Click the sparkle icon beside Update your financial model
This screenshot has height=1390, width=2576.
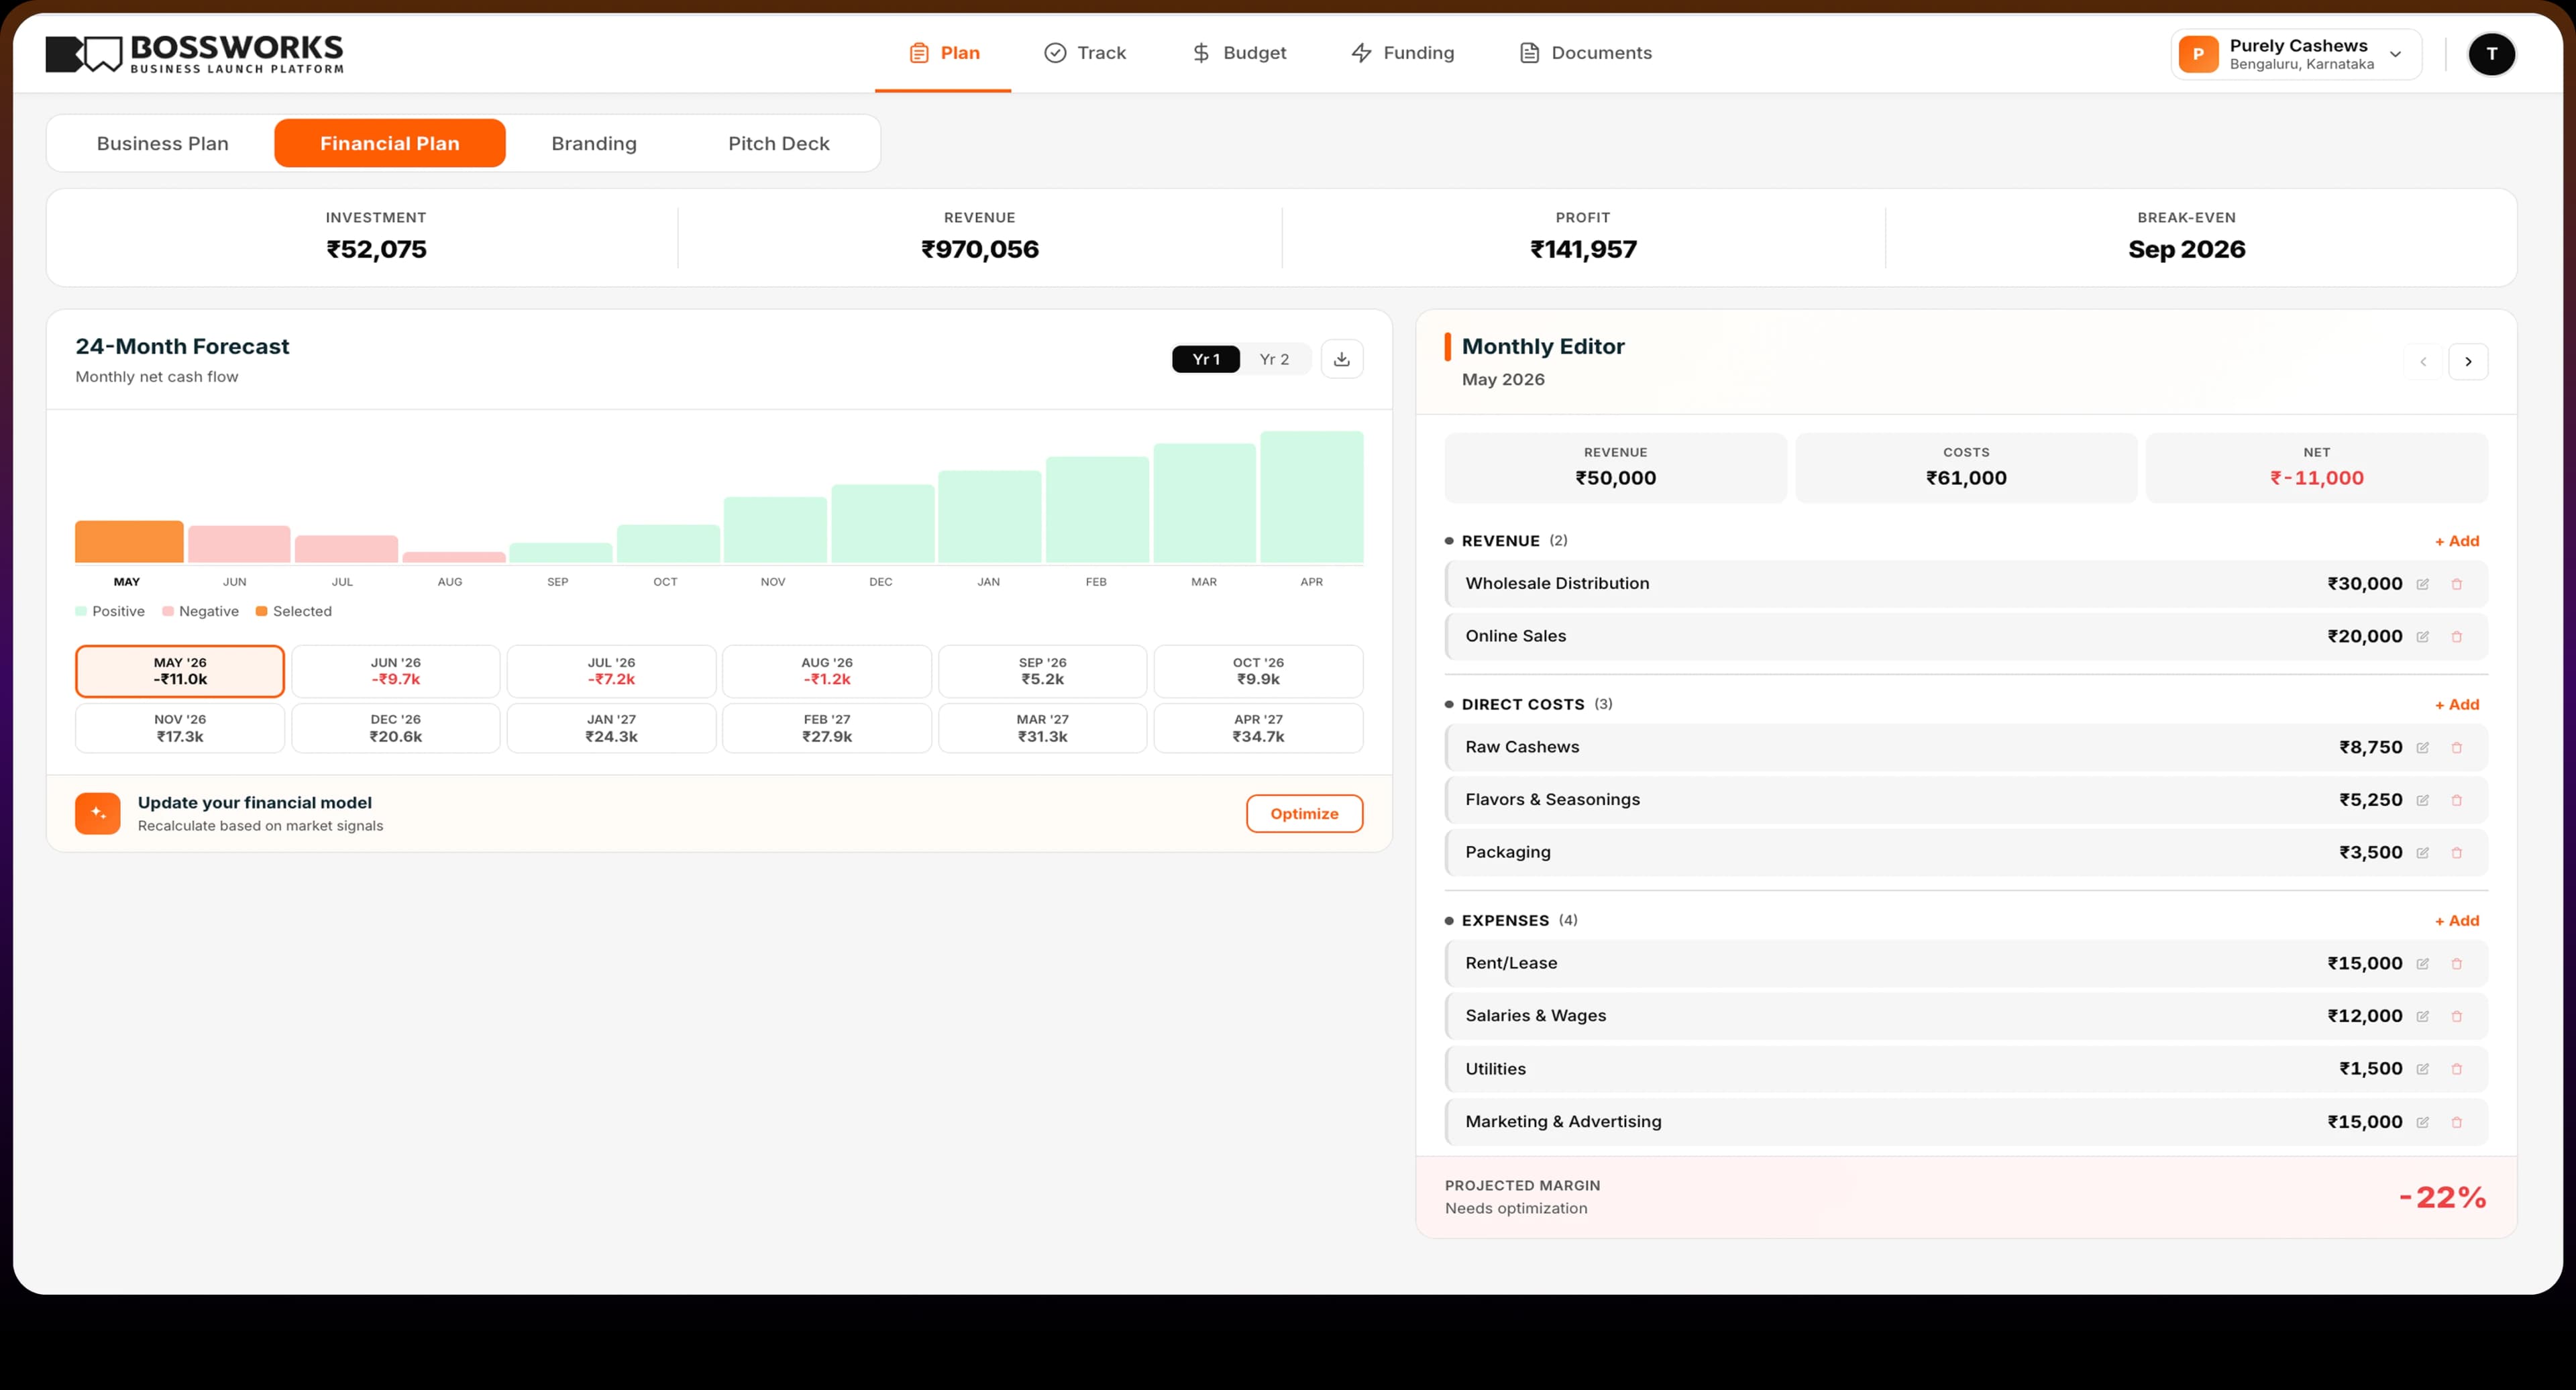98,813
